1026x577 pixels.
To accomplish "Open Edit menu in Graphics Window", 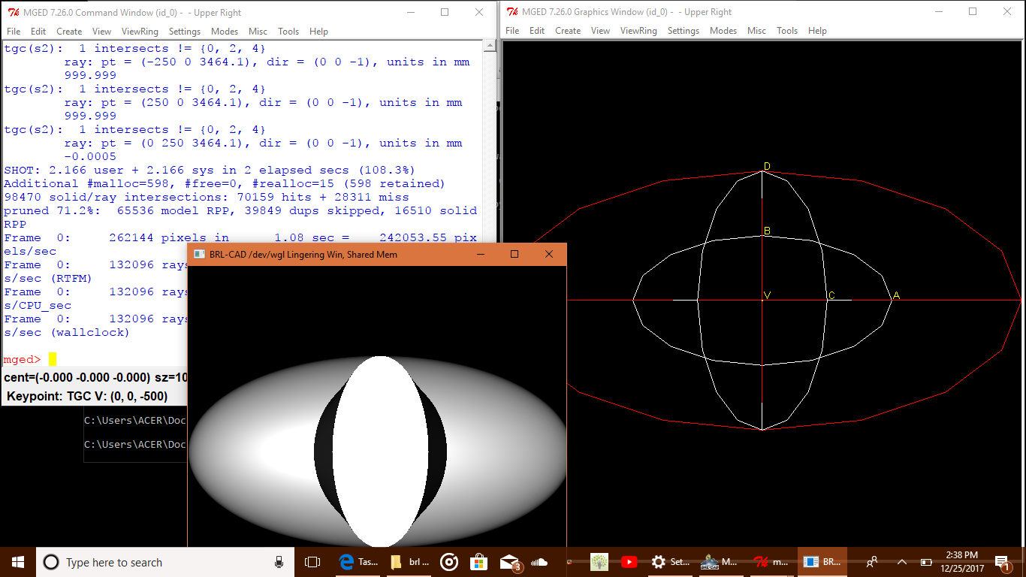I will (x=537, y=31).
